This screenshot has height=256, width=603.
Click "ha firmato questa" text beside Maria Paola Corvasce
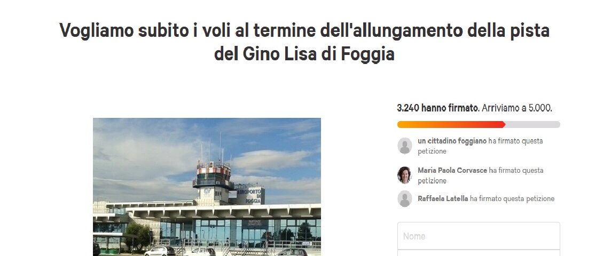tap(516, 170)
